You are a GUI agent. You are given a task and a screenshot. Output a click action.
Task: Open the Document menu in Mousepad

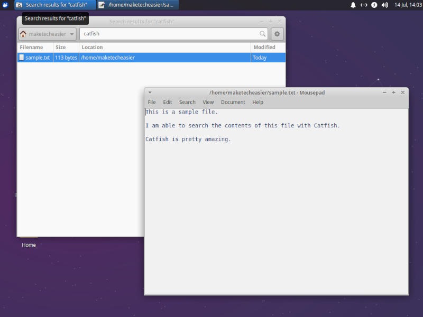233,102
